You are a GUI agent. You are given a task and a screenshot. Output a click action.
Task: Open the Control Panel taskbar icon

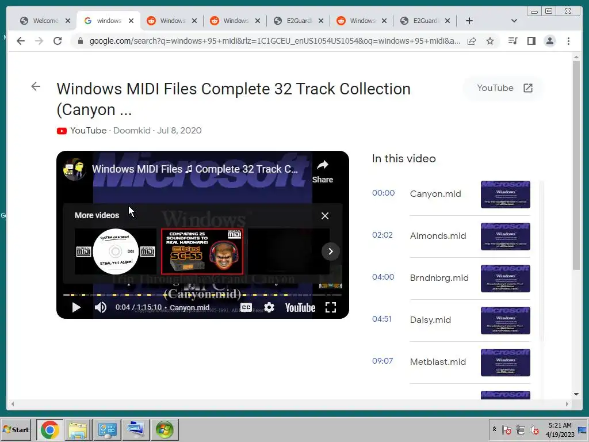click(107, 429)
